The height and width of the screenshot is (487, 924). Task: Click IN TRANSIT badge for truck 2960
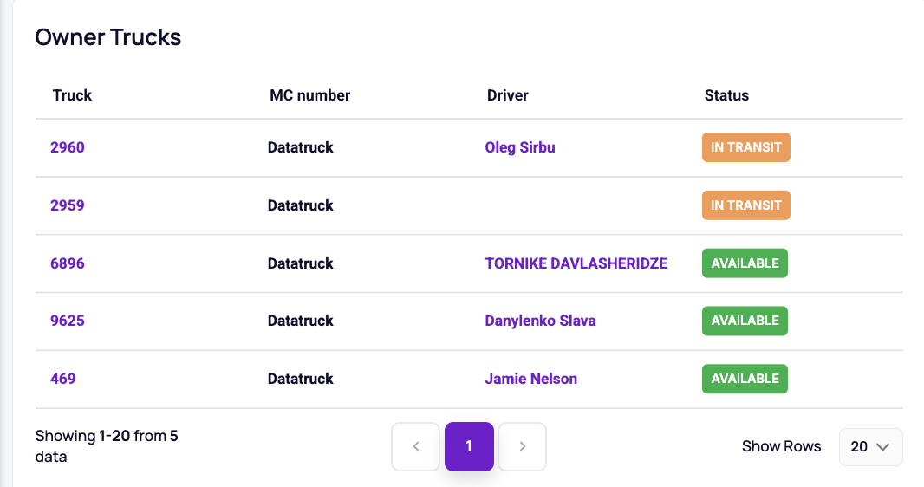pos(746,147)
